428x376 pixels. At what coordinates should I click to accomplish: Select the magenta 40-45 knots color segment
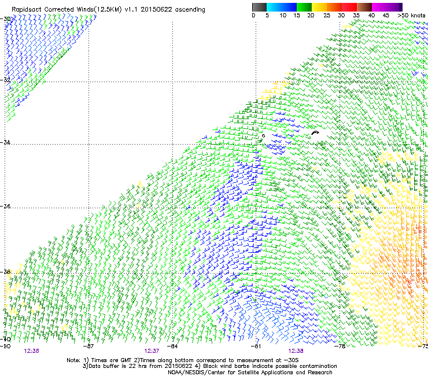pos(379,7)
